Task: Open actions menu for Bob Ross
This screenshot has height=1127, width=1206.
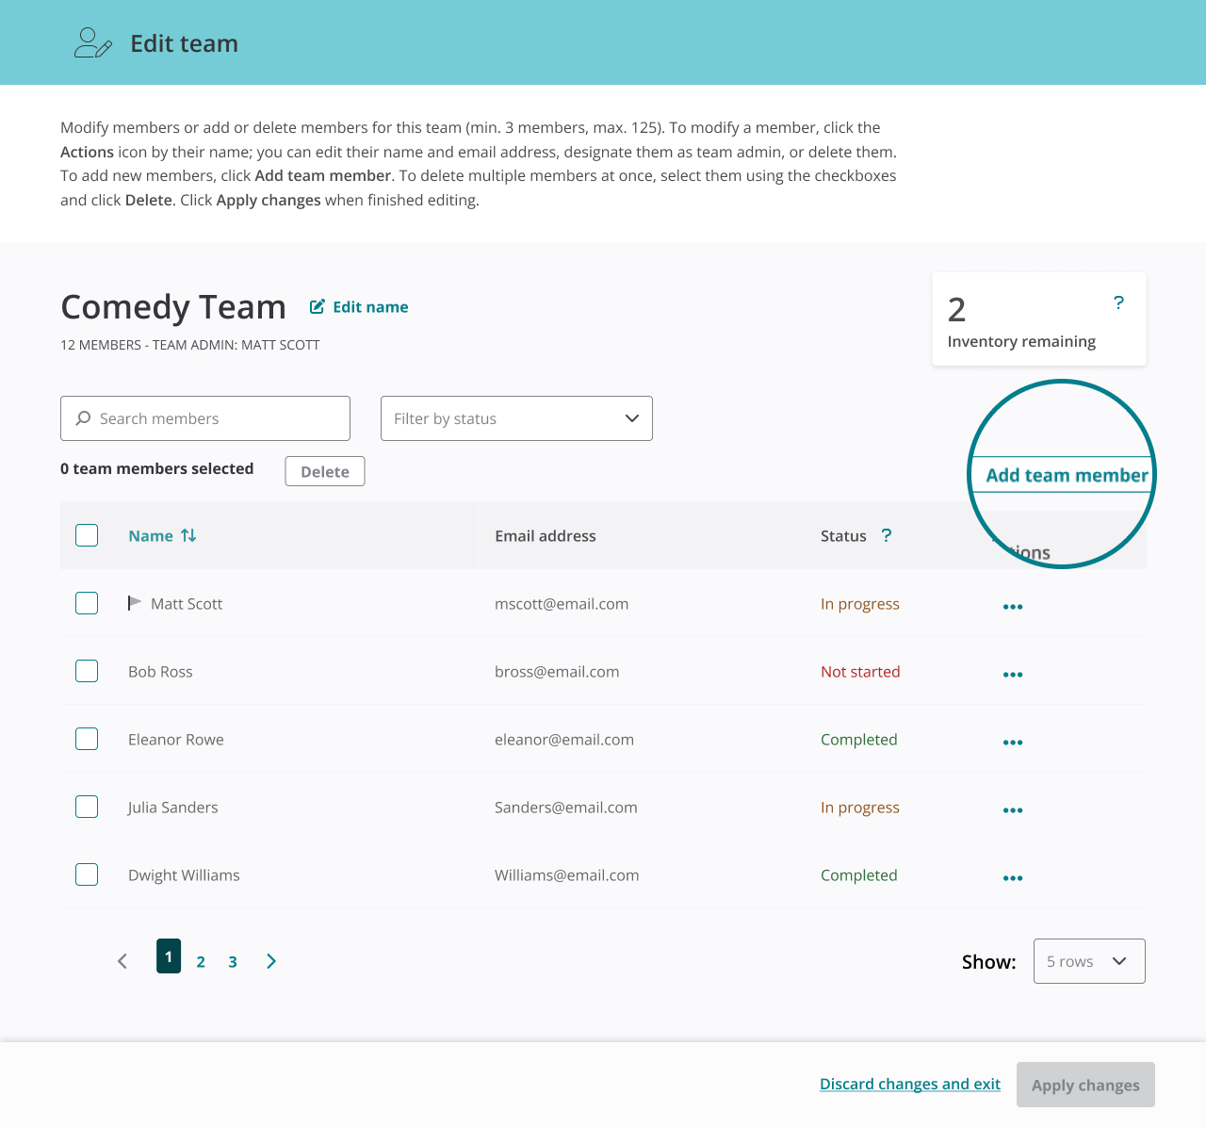Action: coord(1013,675)
